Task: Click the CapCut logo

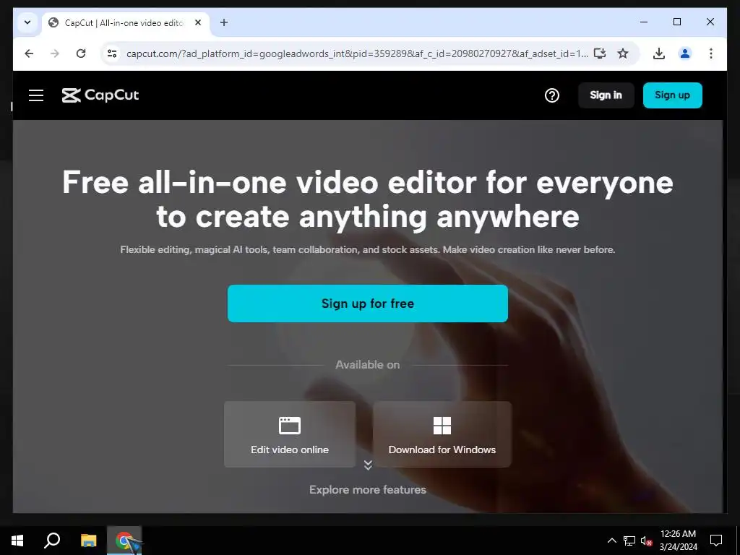Action: tap(100, 95)
